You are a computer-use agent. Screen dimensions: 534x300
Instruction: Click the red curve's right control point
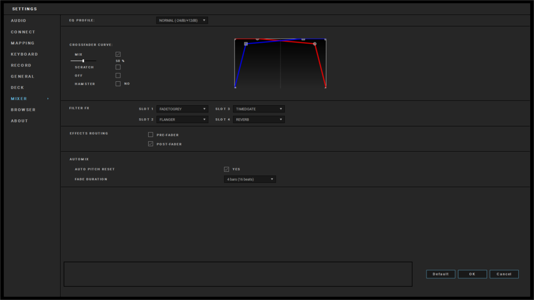[314, 44]
